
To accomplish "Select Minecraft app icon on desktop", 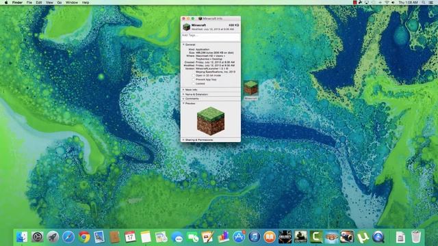I will pyautogui.click(x=251, y=88).
